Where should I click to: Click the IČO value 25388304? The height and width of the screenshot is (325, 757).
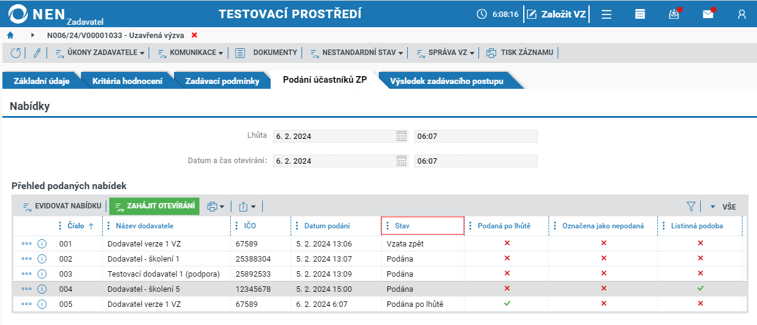pos(253,259)
